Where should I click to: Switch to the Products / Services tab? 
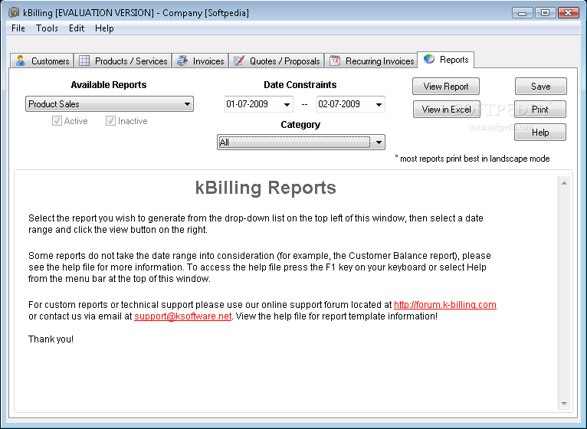tap(123, 61)
